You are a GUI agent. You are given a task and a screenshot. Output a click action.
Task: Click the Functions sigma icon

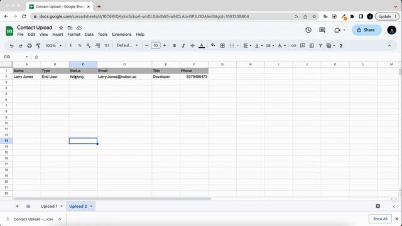click(341, 46)
